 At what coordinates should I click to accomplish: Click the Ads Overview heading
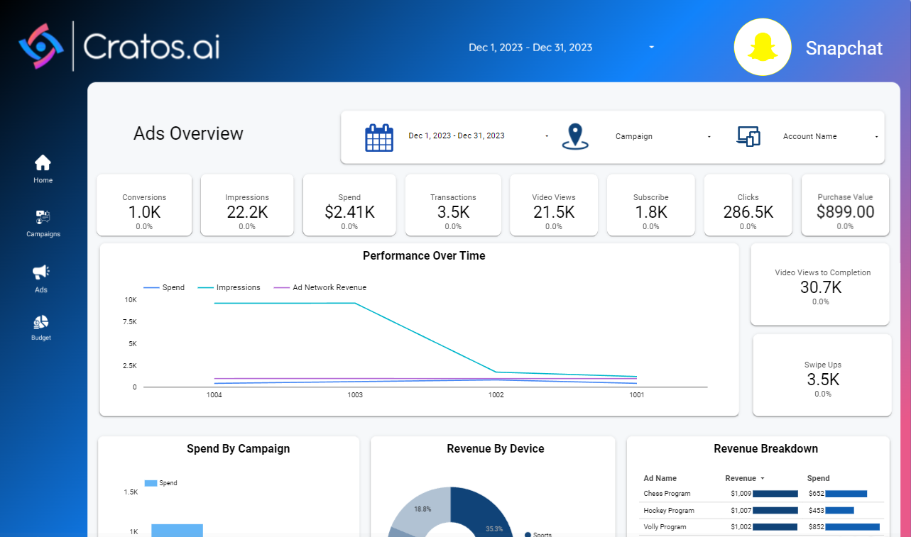click(x=188, y=133)
